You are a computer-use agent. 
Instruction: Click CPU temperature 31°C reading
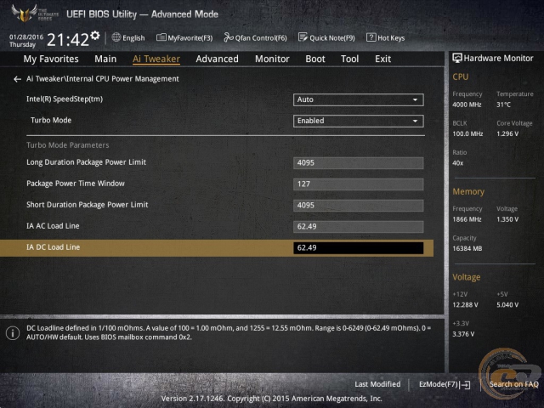click(503, 105)
